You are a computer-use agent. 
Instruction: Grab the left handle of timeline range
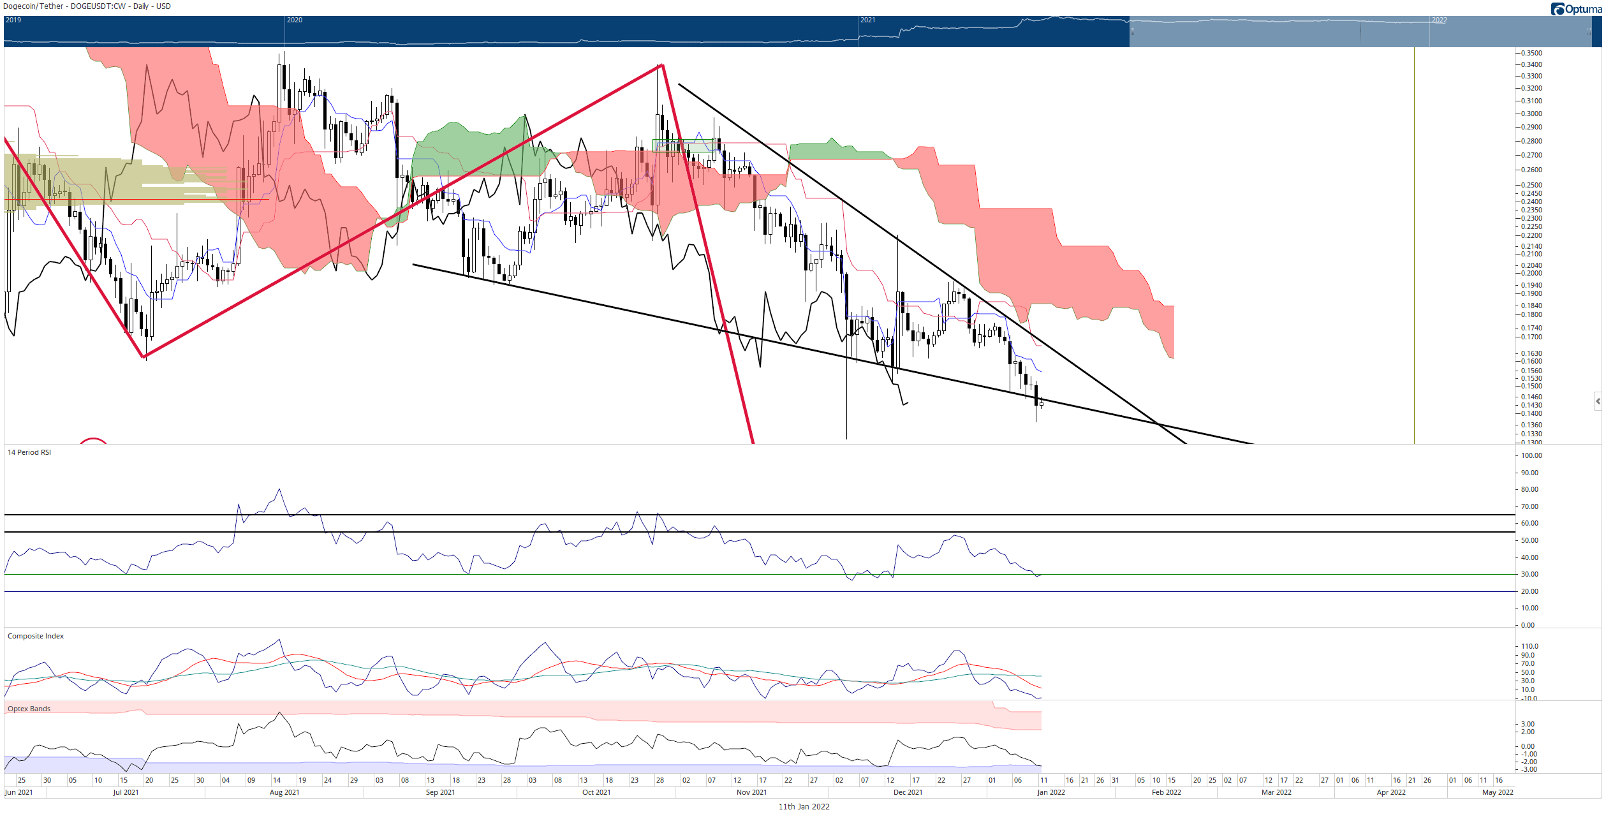(x=1132, y=31)
